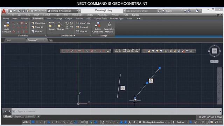Click Show All dimensional constraints

click(82, 27)
